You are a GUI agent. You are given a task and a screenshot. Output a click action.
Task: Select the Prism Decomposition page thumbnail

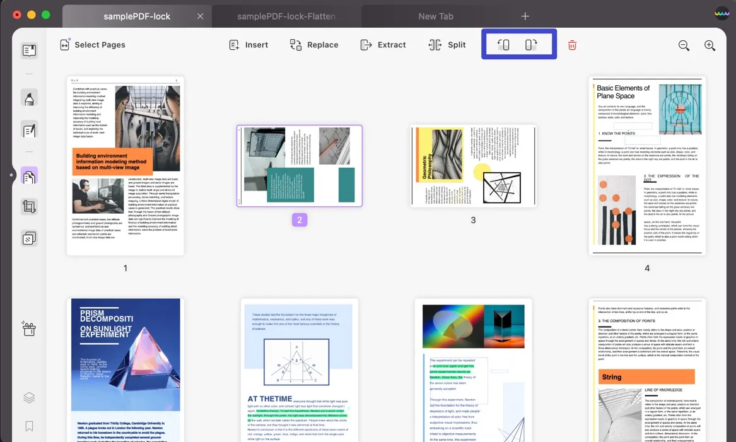(x=126, y=369)
